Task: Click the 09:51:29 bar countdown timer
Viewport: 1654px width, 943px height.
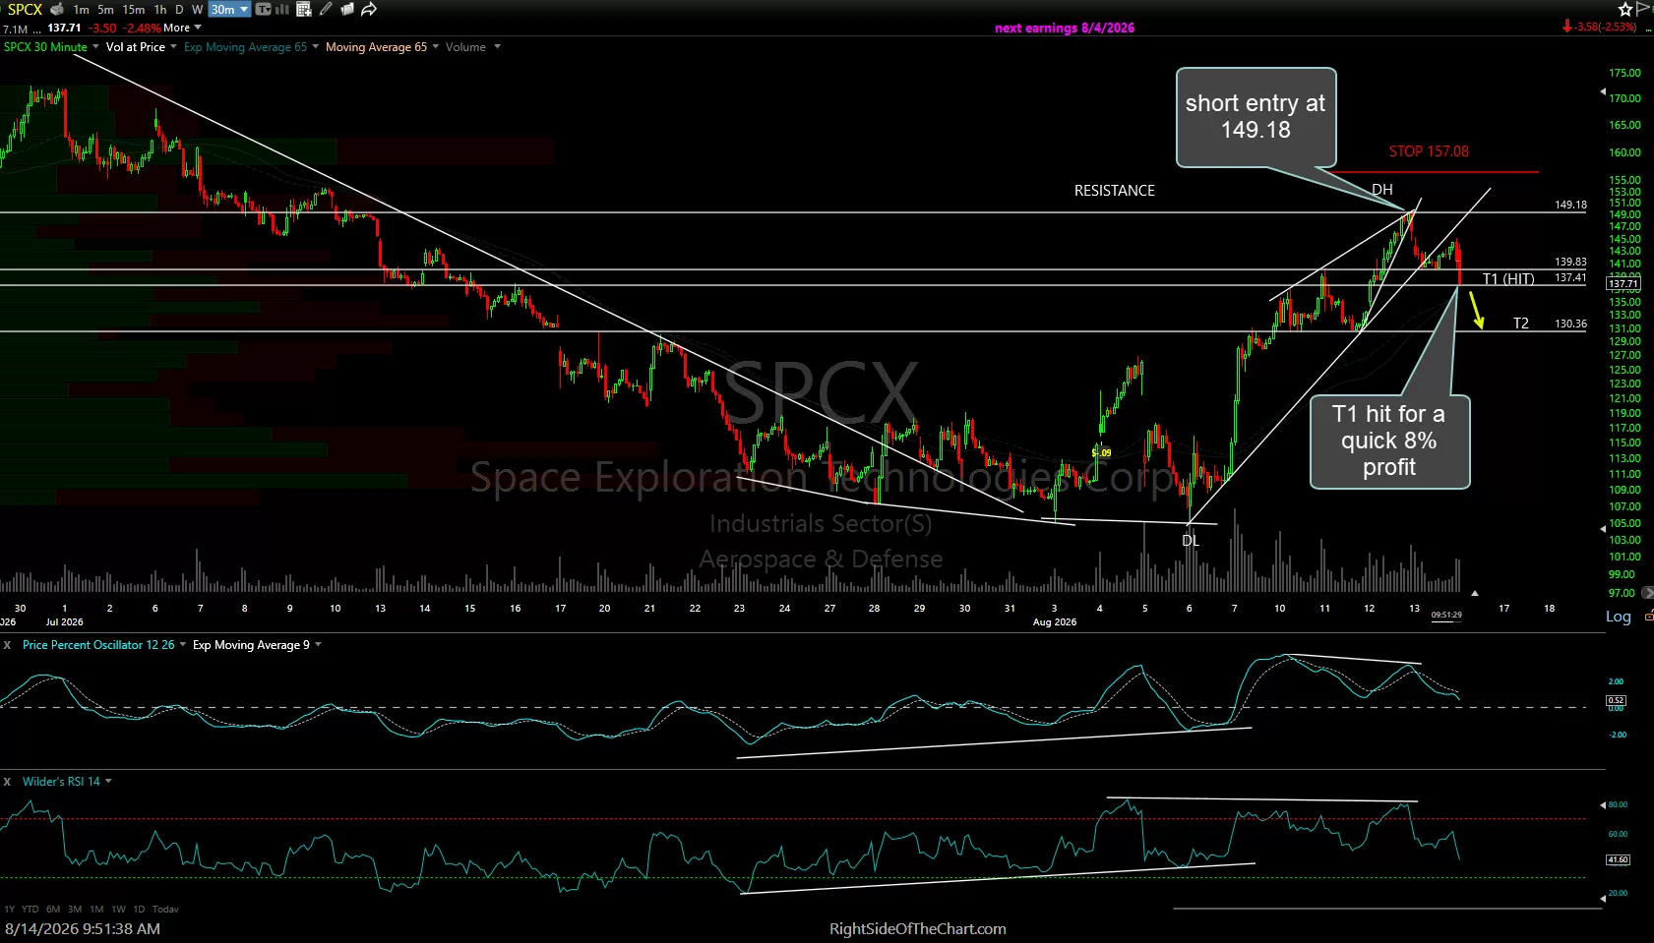Action: (1446, 615)
